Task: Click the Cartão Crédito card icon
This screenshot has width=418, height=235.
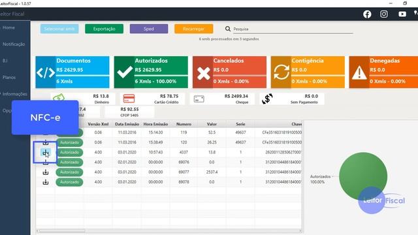Action: [x=129, y=99]
